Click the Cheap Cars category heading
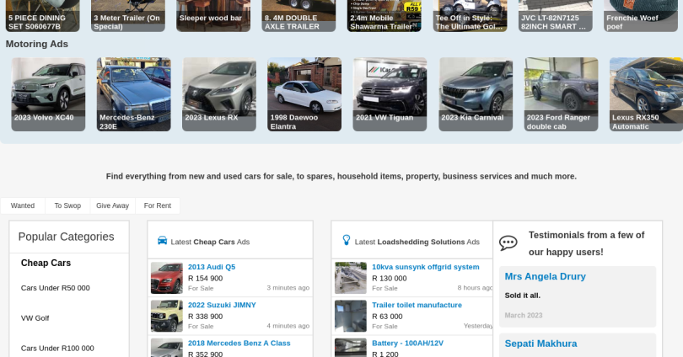Image resolution: width=683 pixels, height=357 pixels. (x=46, y=263)
